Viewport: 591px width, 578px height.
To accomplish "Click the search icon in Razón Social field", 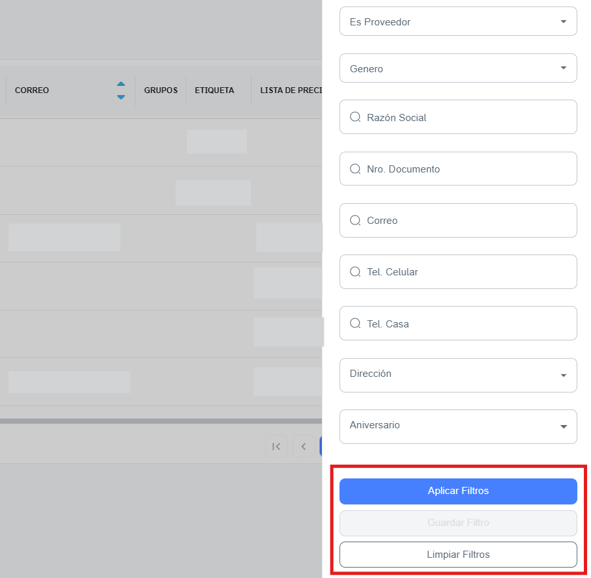I will [355, 117].
